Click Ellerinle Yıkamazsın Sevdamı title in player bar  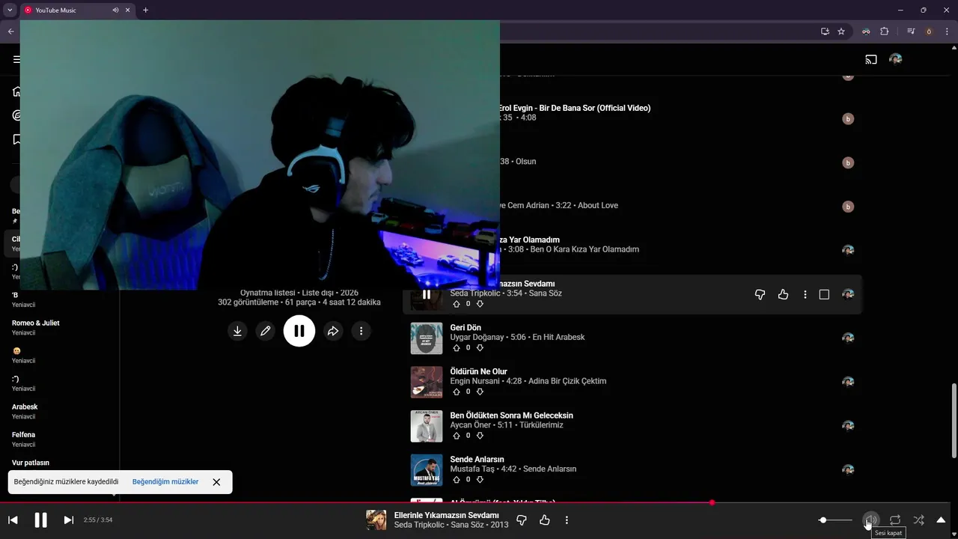click(446, 515)
